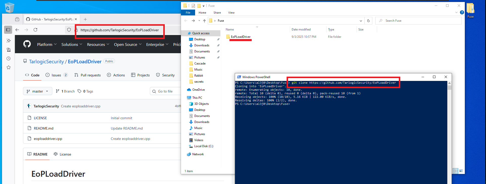Click browser back arrow button
486x184 pixels.
click(17, 30)
